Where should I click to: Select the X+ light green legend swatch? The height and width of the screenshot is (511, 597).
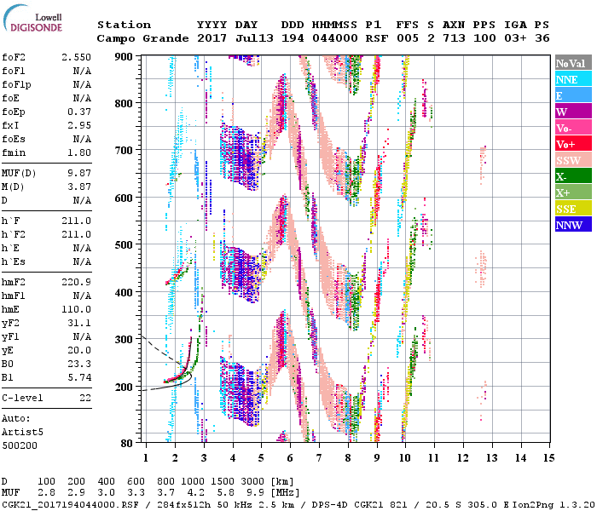(573, 193)
